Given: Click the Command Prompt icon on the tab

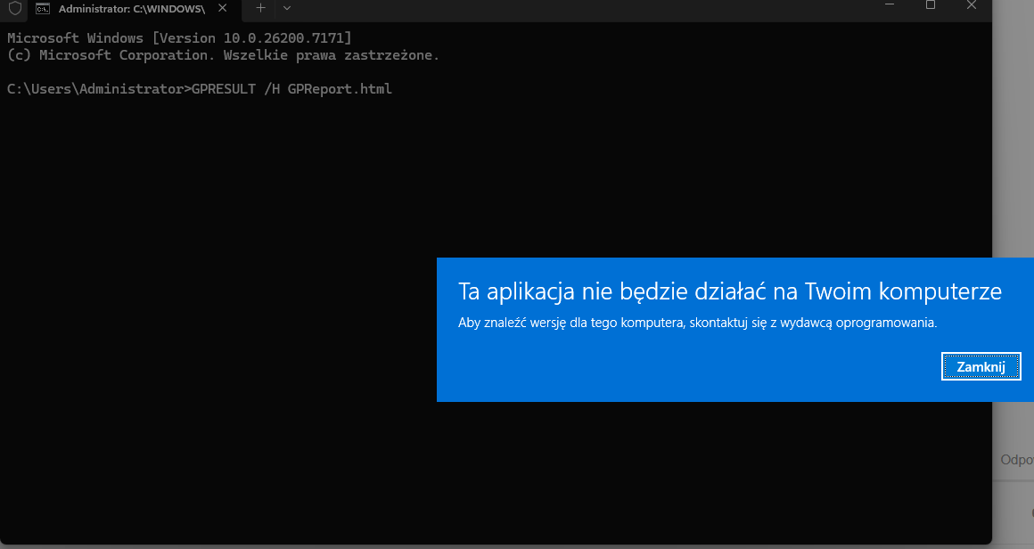Looking at the screenshot, I should [x=42, y=8].
